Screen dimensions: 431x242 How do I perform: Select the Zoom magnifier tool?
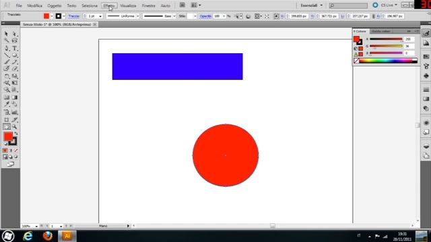coord(15,127)
